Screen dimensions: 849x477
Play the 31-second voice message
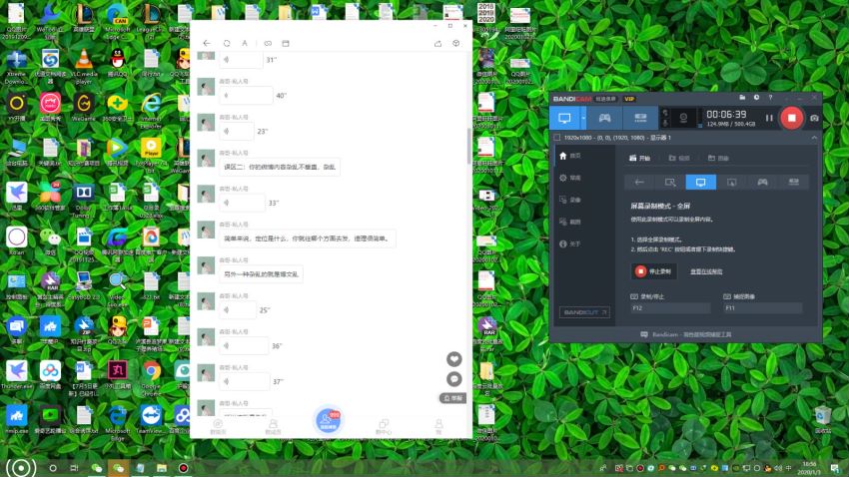tap(241, 60)
